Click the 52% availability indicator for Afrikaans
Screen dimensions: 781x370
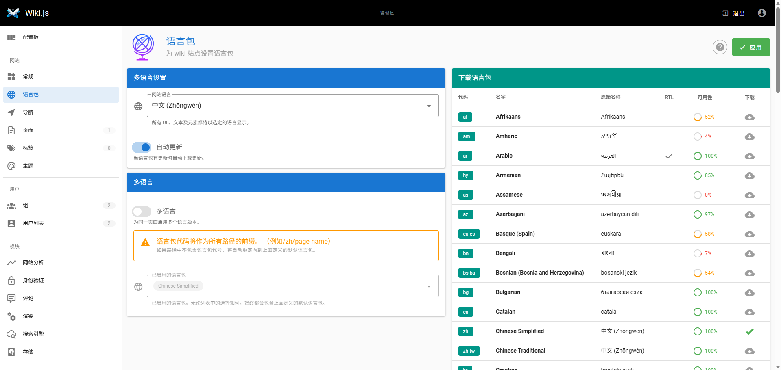[x=704, y=117]
